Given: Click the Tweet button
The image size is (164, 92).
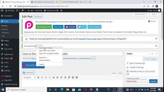Looking at the screenshot, I should [x=82, y=27].
